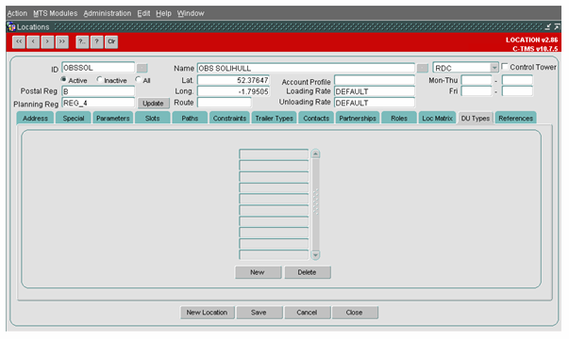Open the MTS Modules menu

(x=55, y=13)
